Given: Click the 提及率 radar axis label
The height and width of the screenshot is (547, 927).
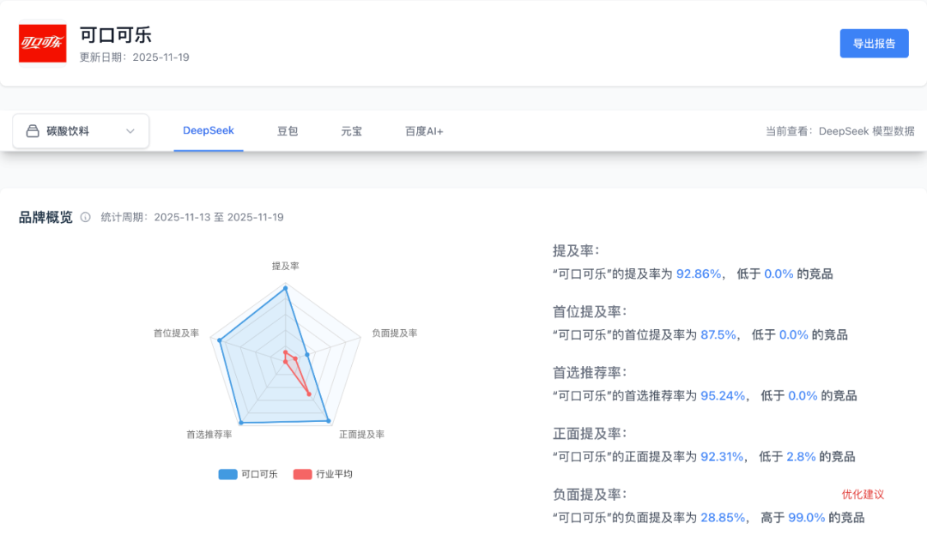Looking at the screenshot, I should tap(286, 266).
